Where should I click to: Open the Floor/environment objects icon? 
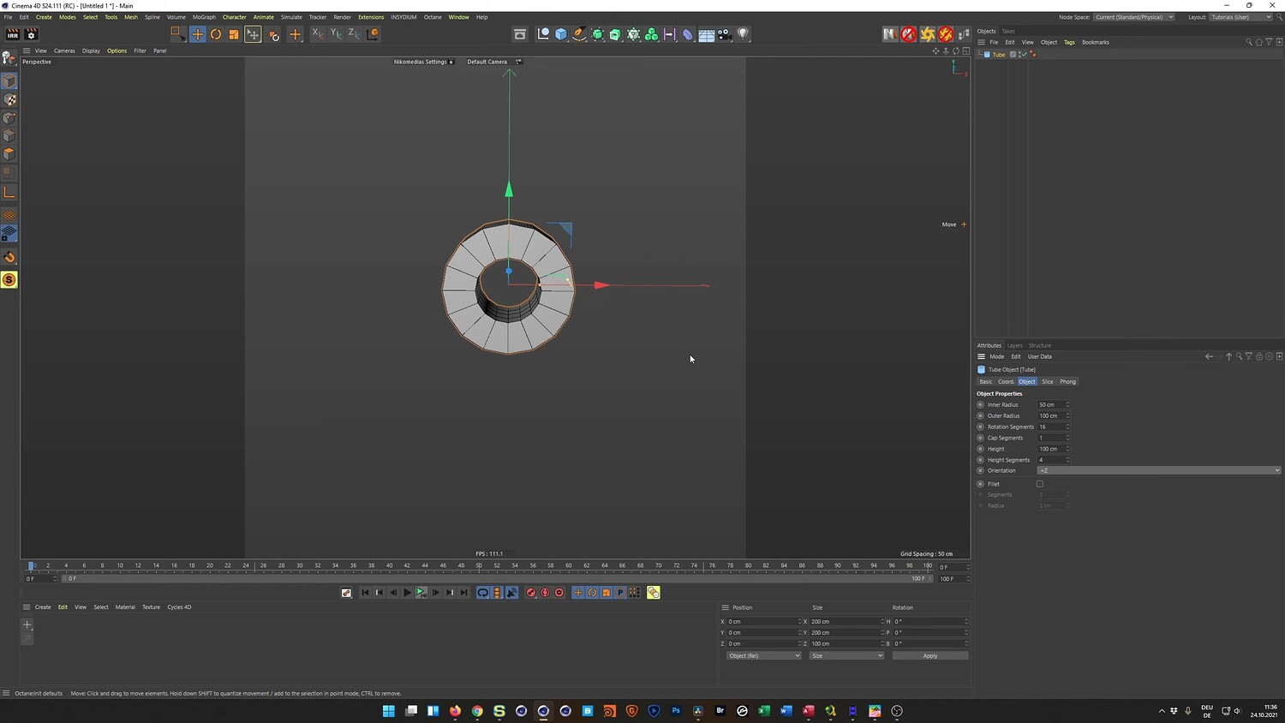coord(707,34)
